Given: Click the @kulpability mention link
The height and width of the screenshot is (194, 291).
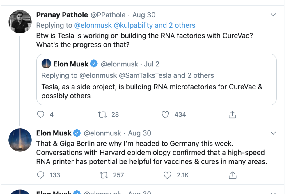Looking at the screenshot, I should (x=133, y=25).
